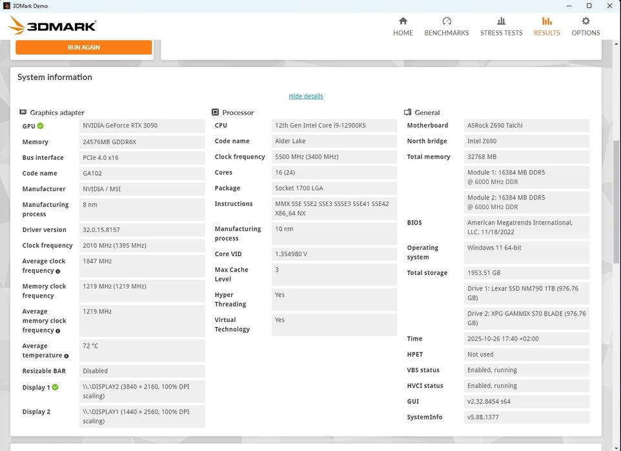Image resolution: width=621 pixels, height=451 pixels.
Task: Select the Core VID value 1.354980 V
Action: pyautogui.click(x=334, y=254)
